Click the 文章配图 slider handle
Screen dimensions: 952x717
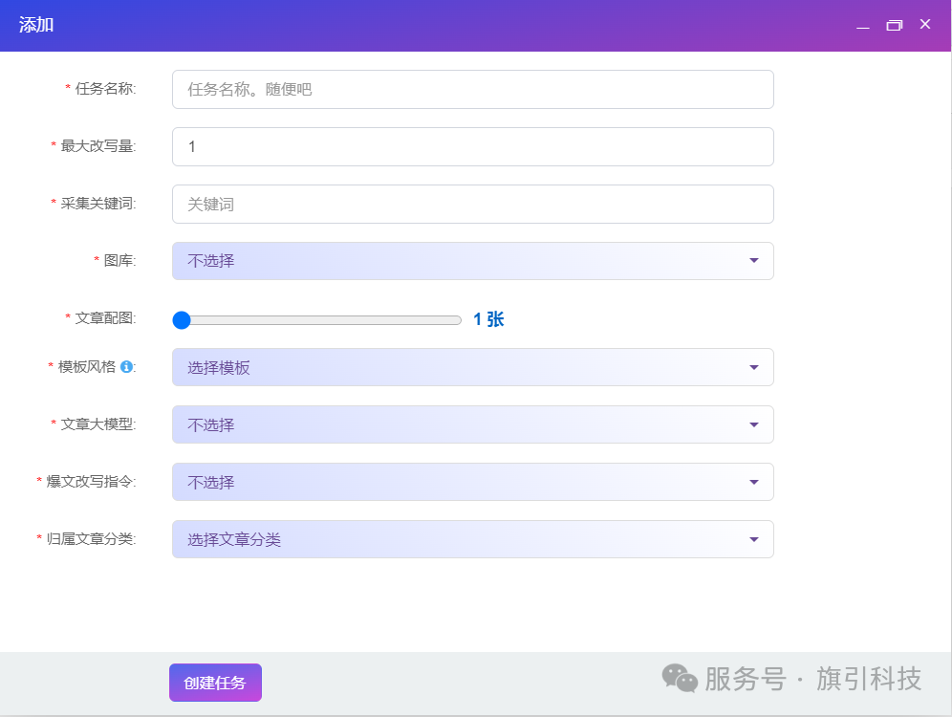pos(182,319)
